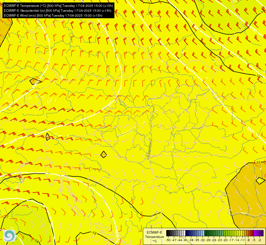Click the black swatch starting the temperature scale
Screen dimensions: 266x245
[167, 233]
